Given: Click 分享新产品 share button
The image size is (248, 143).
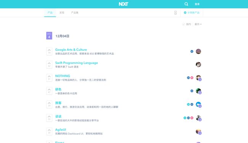Looking at the screenshot, I should [x=192, y=13].
